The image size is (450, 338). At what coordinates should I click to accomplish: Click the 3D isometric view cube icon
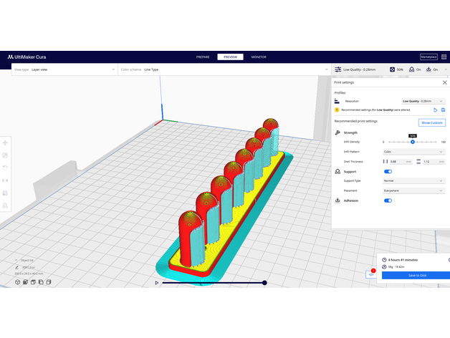[17, 282]
